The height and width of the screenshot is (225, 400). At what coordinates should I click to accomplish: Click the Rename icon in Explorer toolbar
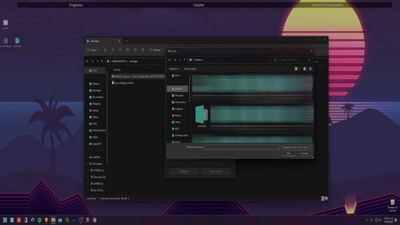click(127, 50)
